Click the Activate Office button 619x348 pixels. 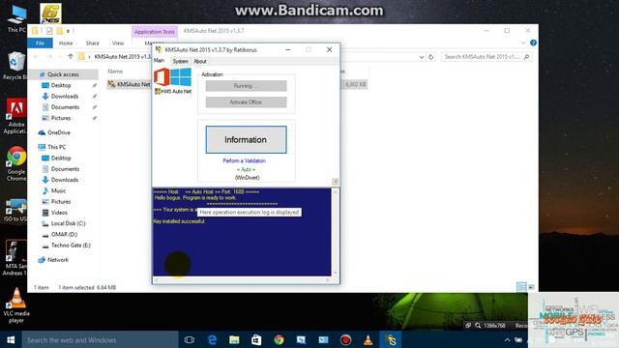tap(246, 102)
